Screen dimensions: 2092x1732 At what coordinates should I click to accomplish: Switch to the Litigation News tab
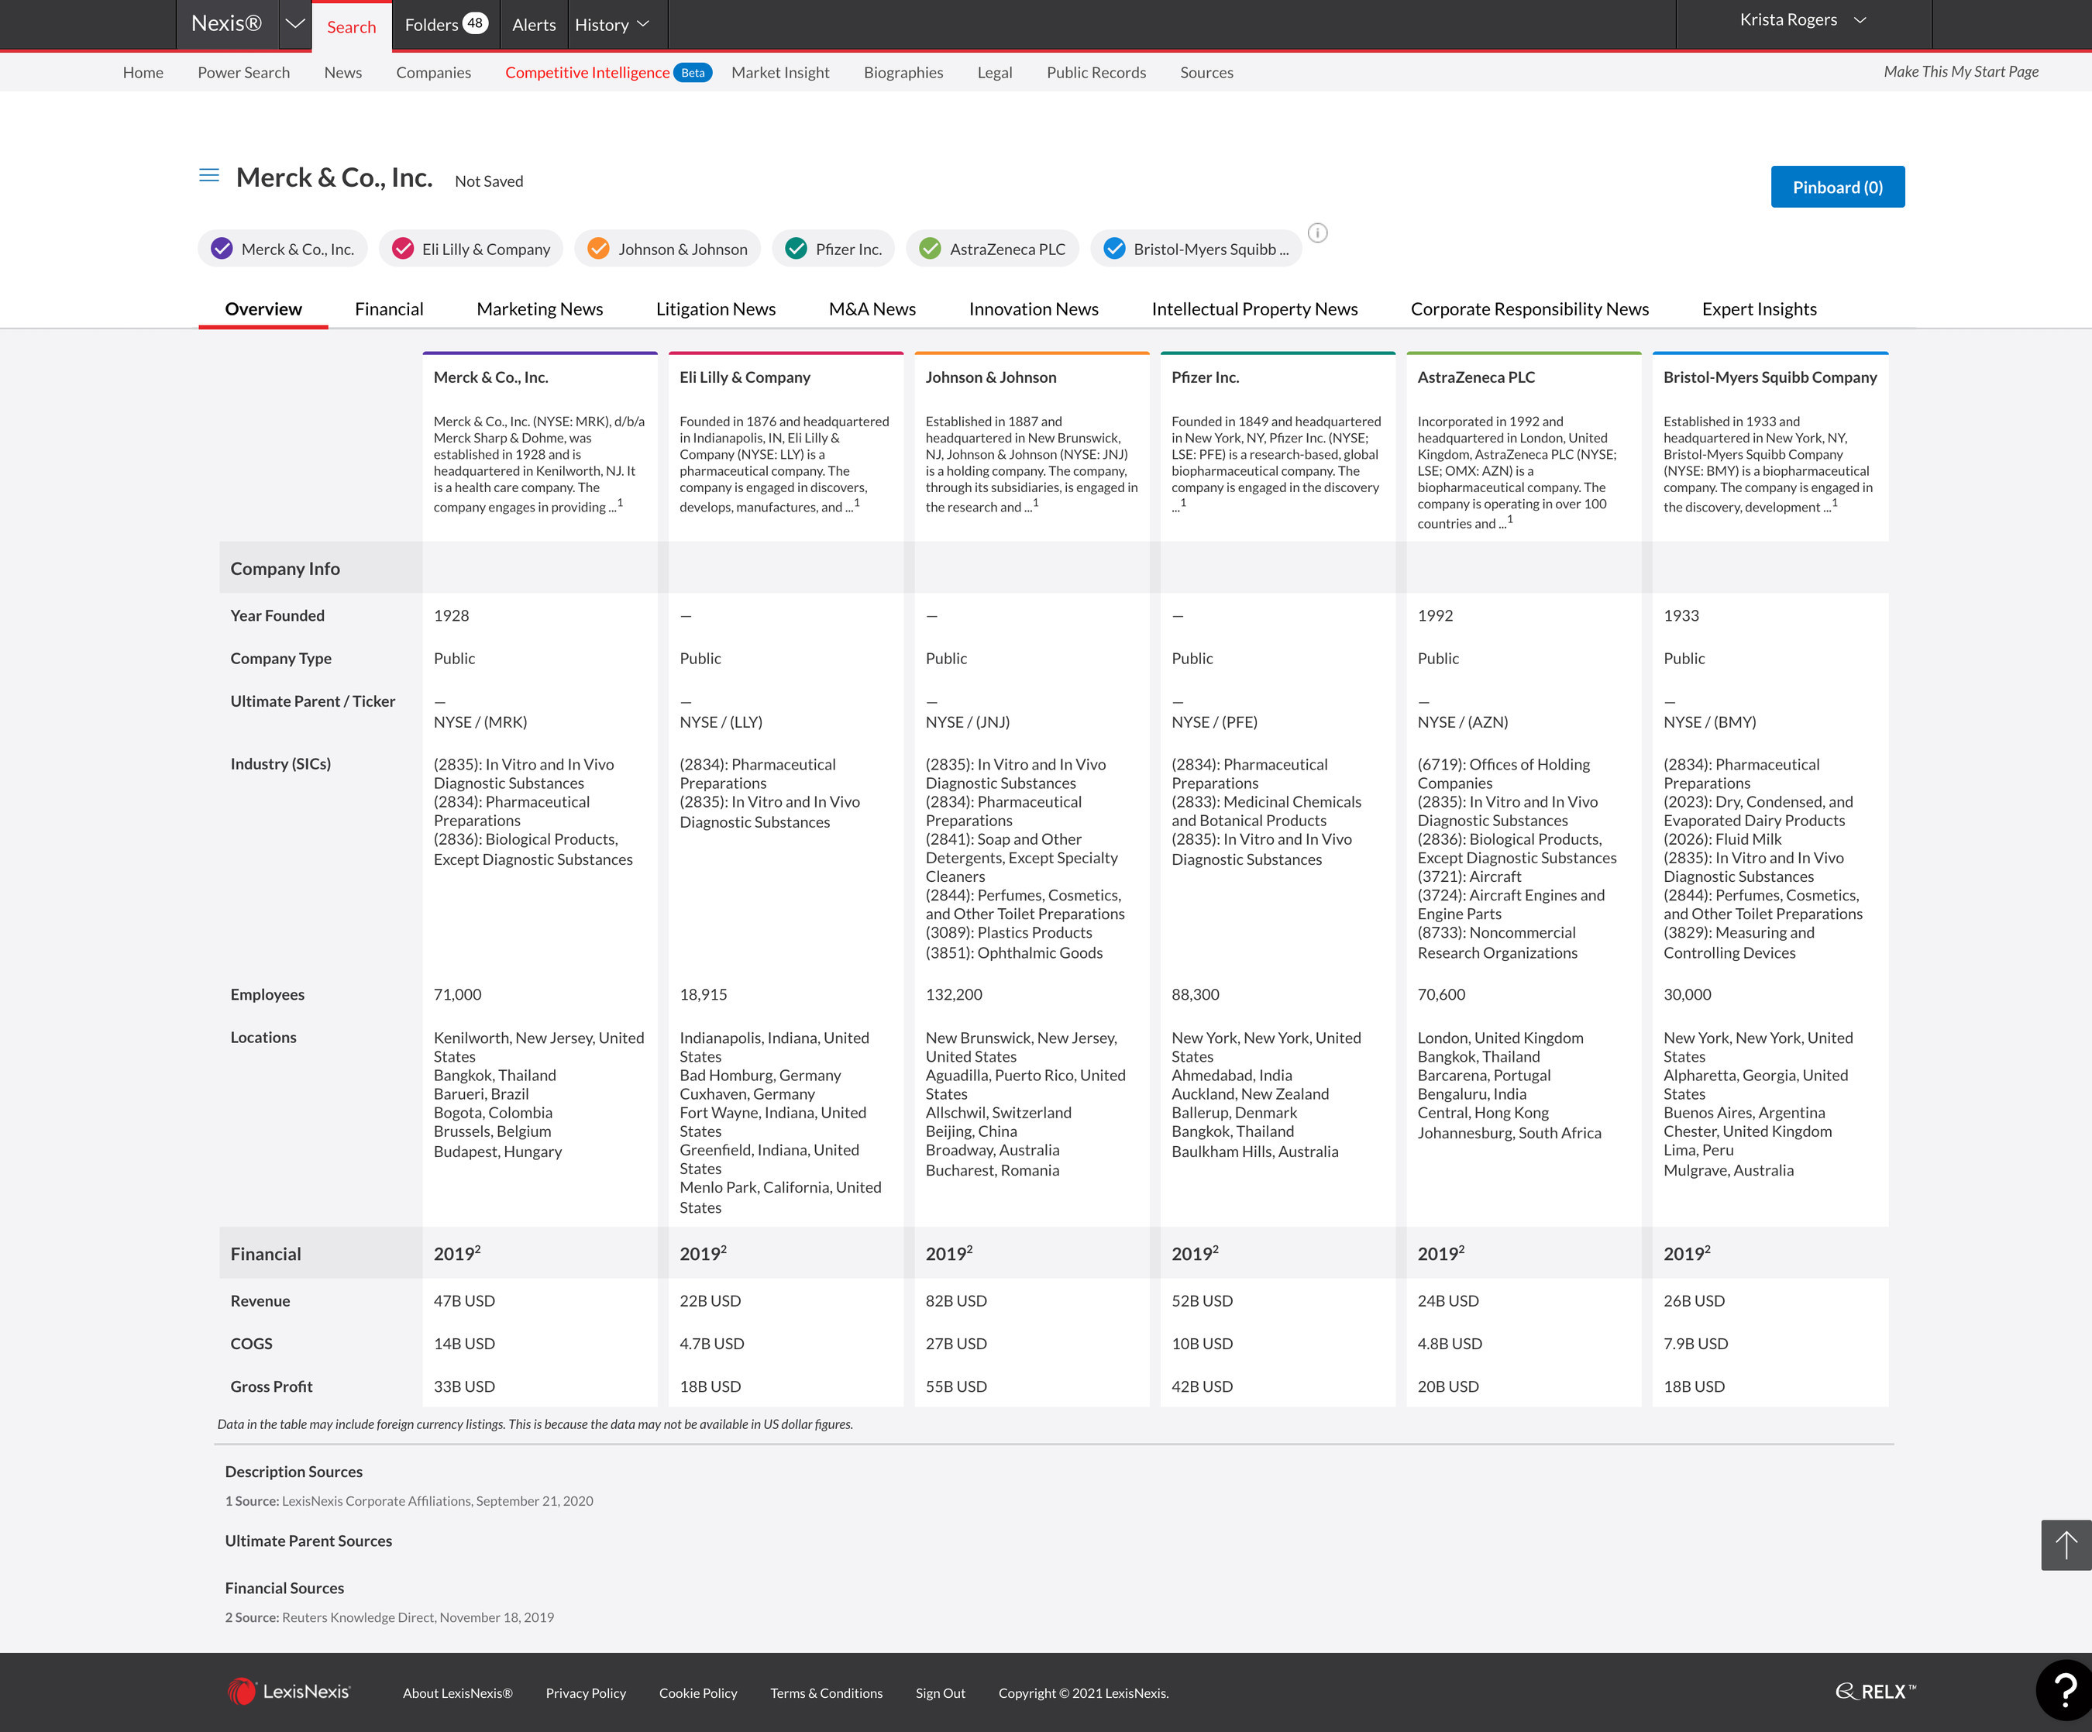tap(715, 309)
